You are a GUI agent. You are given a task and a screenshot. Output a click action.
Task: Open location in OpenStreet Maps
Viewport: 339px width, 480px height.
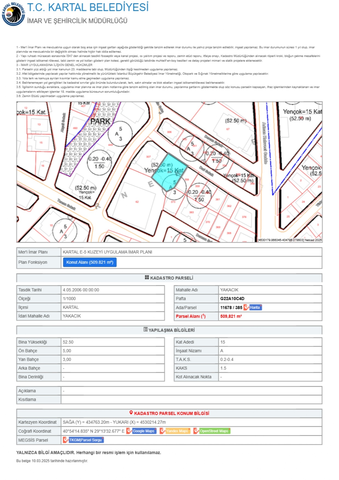coord(214,431)
